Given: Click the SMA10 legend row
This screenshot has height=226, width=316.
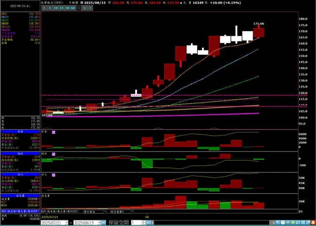Looking at the screenshot, I should (20, 17).
